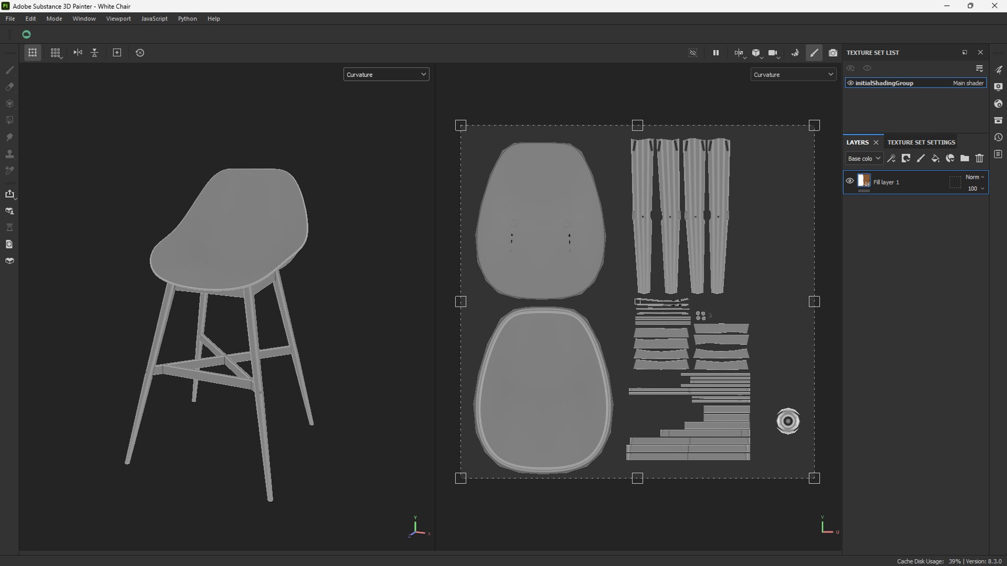The width and height of the screenshot is (1007, 566).
Task: Click the Main shader label
Action: tap(968, 83)
